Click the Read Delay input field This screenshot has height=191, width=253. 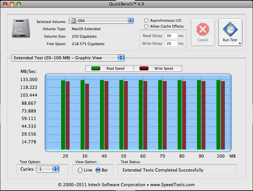(x=171, y=36)
